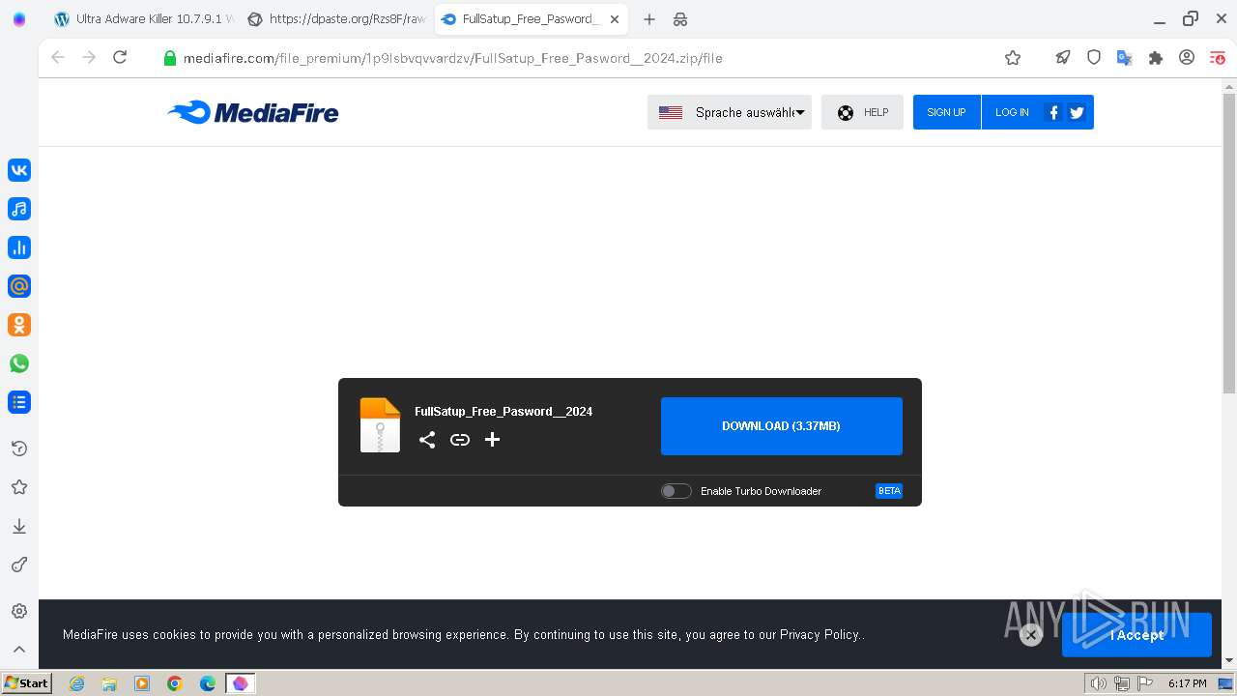Screen dimensions: 1237x696
Task: Click the DOWNLOAD (3.37MB) button
Action: point(781,426)
